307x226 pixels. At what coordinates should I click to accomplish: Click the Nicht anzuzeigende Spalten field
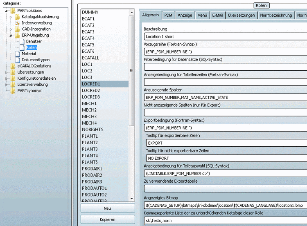point(226,113)
